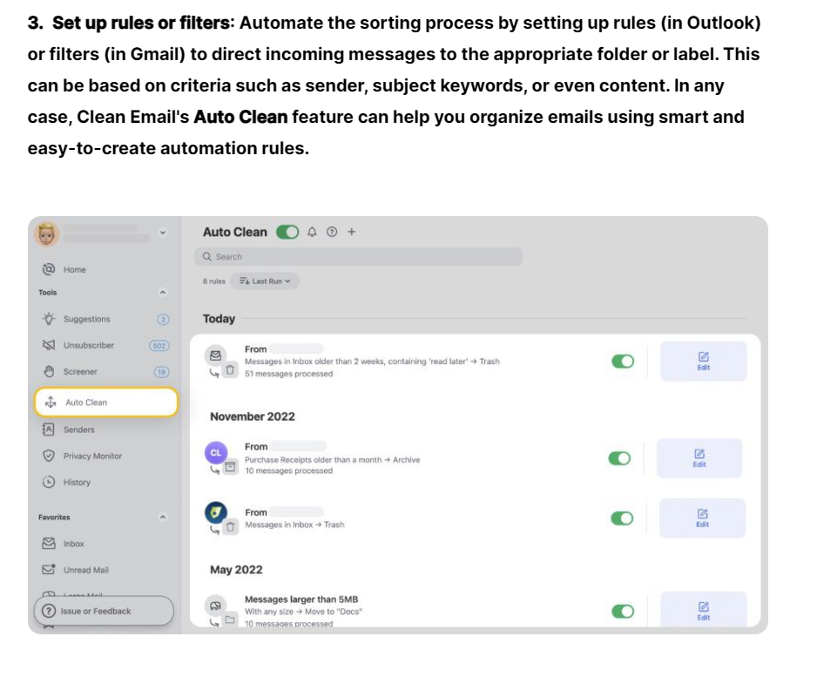The height and width of the screenshot is (684, 817).
Task: Click the Privacy Monitor shield icon
Action: (x=49, y=456)
